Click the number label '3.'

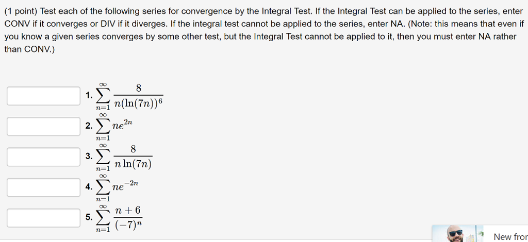[90, 157]
